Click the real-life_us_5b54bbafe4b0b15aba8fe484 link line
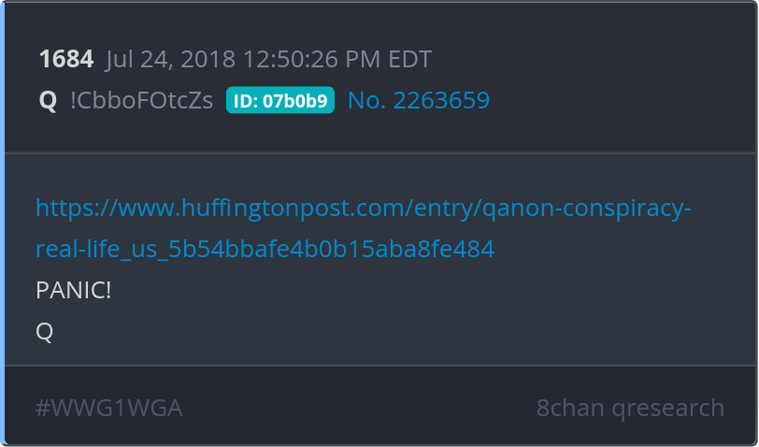The image size is (759, 447). pos(265,249)
